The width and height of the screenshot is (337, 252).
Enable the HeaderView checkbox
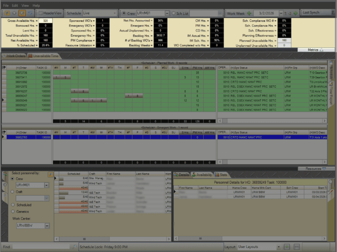(x=40, y=13)
